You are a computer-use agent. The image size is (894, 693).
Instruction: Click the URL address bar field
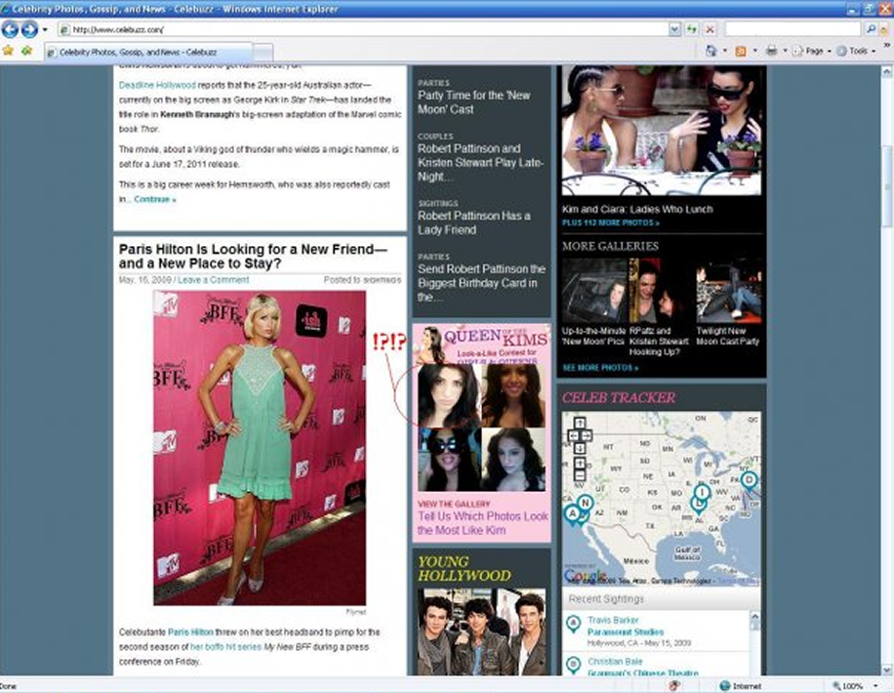(x=361, y=29)
